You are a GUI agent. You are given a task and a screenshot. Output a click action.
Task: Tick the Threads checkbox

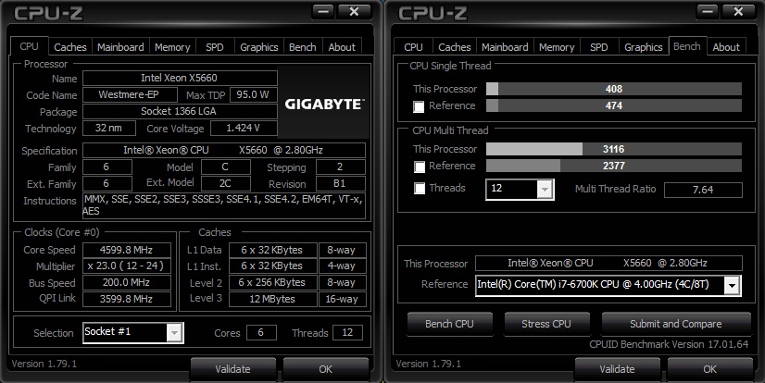420,188
